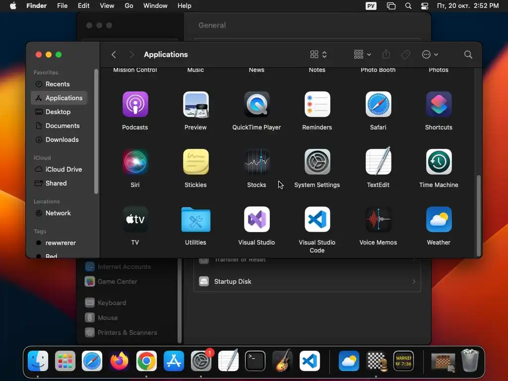508x381 pixels.
Task: Open Terminal from the Dock
Action: (x=255, y=361)
